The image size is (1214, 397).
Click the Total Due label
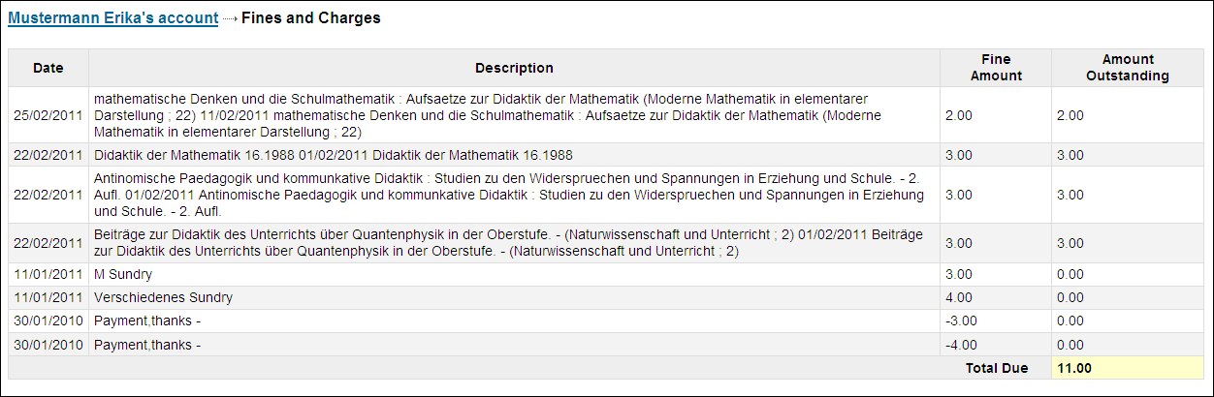tap(999, 368)
